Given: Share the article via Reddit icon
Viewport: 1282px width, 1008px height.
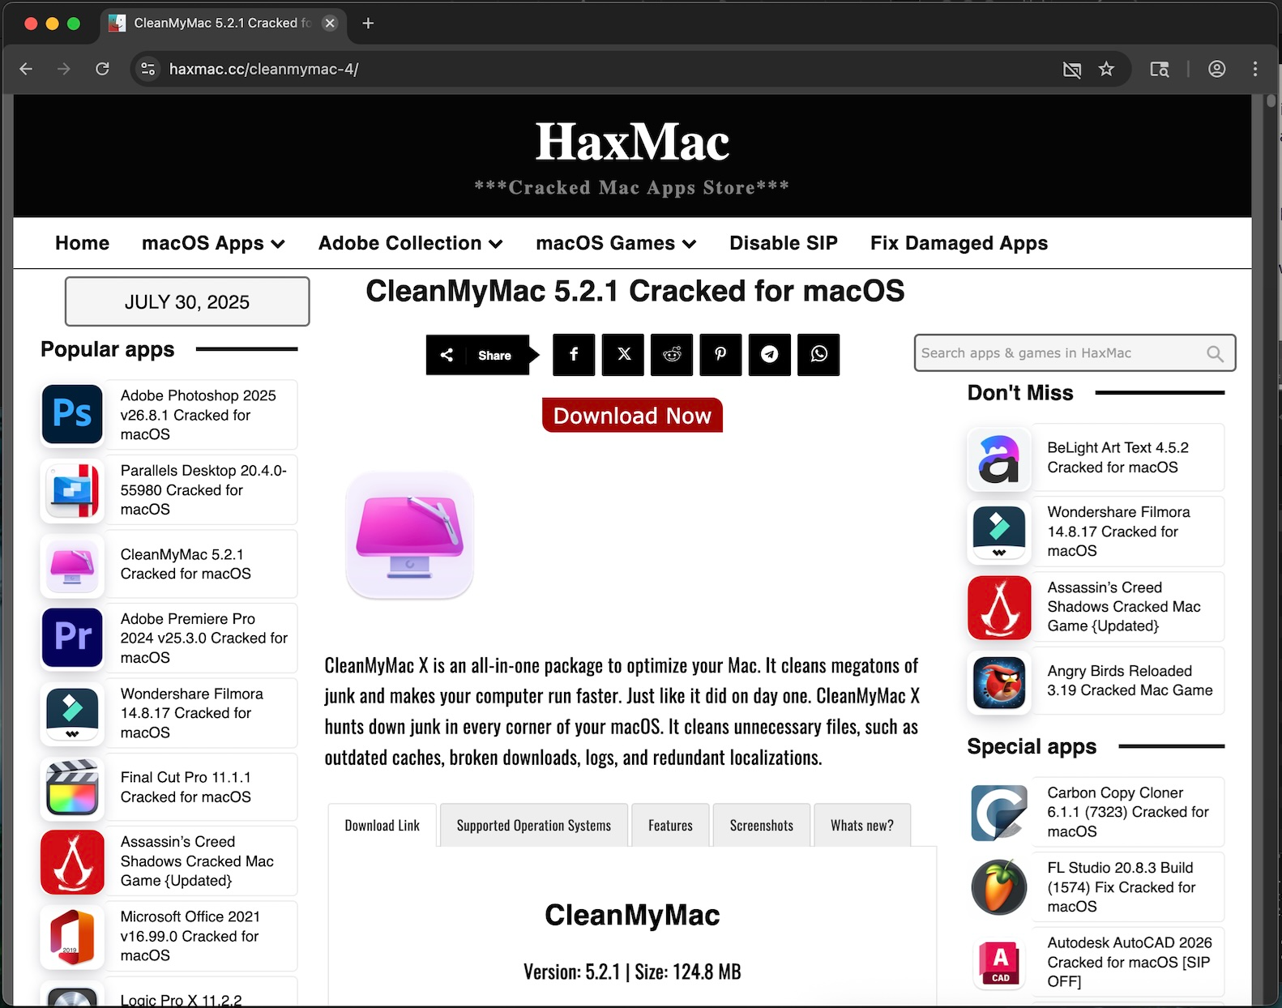Looking at the screenshot, I should (x=672, y=354).
